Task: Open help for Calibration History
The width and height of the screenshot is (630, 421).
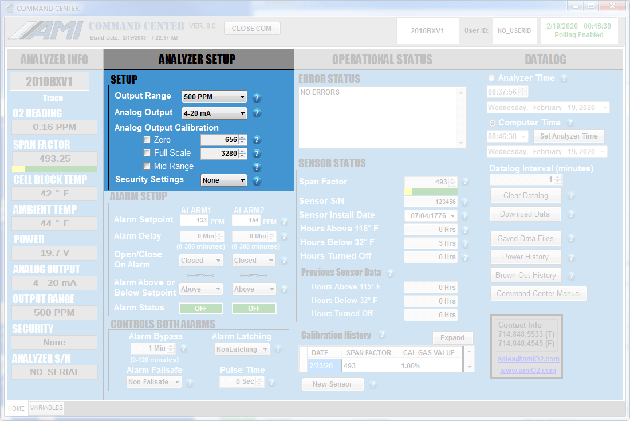Action: click(x=382, y=335)
